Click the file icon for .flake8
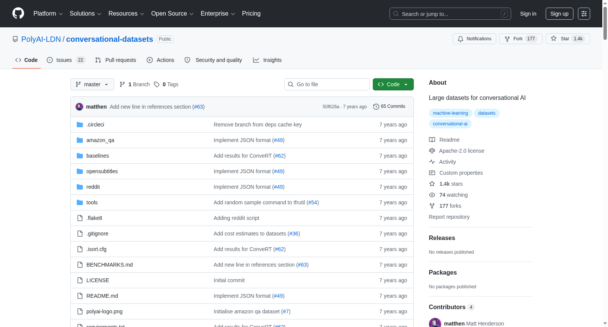 80,218
